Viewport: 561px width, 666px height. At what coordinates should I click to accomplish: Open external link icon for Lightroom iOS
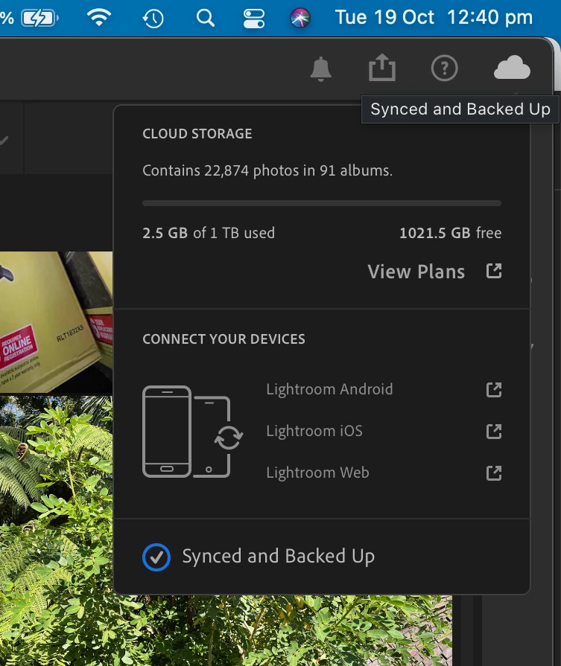pos(494,431)
